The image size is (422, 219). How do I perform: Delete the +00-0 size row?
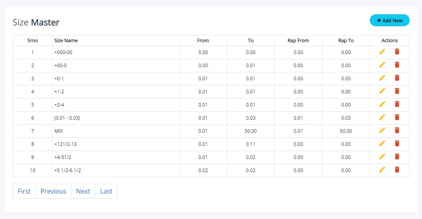pos(397,65)
